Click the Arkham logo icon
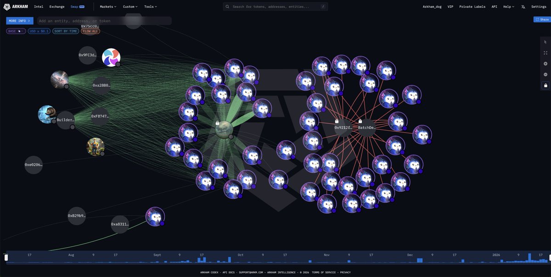551x277 pixels. point(7,7)
